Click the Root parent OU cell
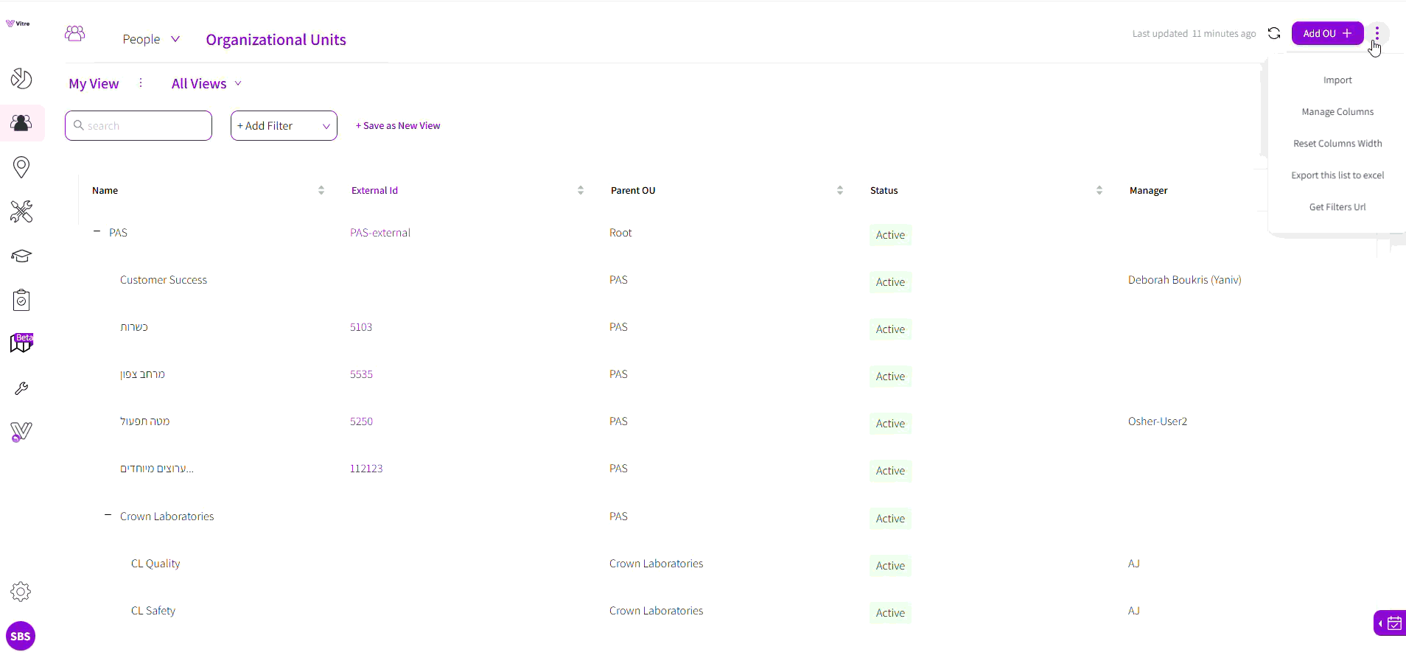The height and width of the screenshot is (669, 1406). tap(620, 233)
